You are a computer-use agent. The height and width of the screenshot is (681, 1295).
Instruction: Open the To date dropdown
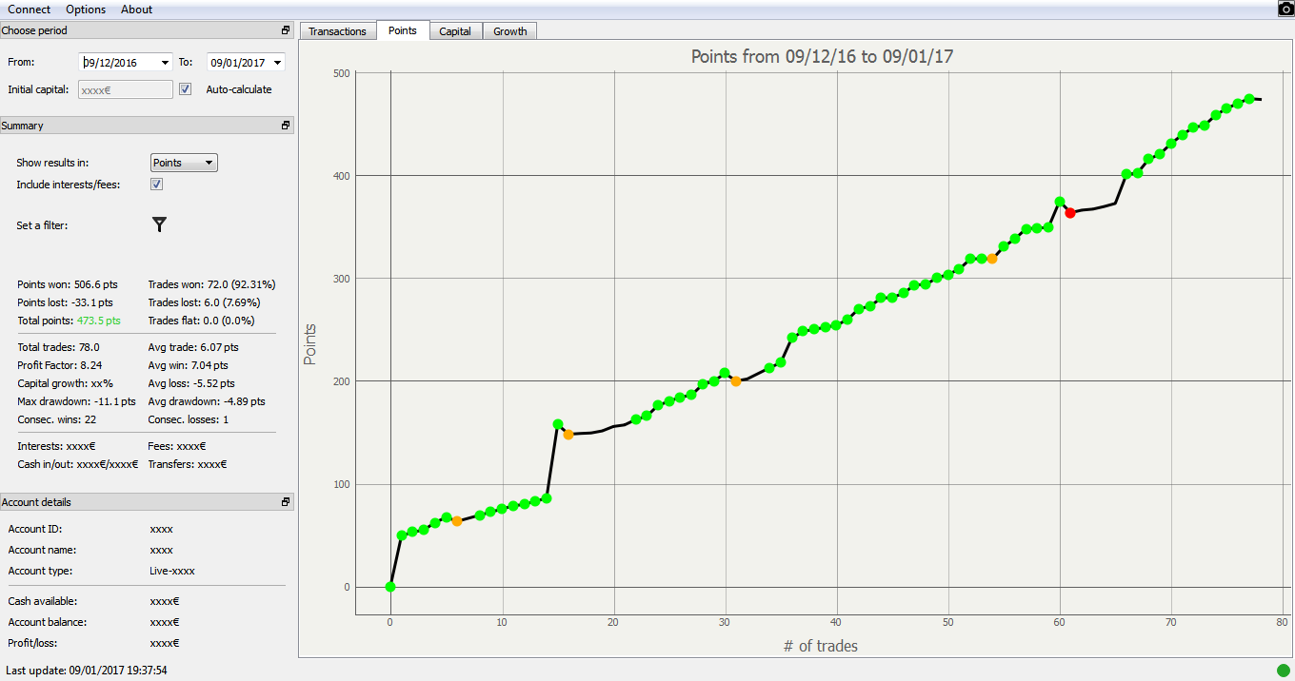tap(277, 63)
